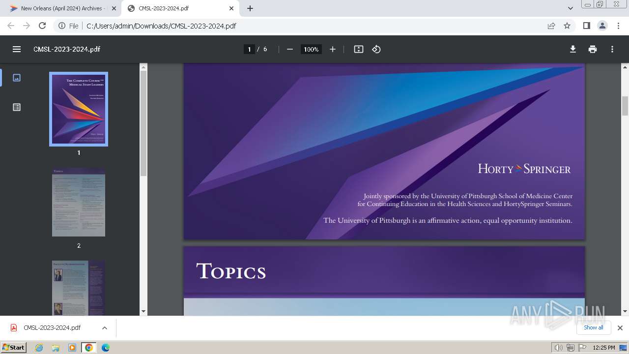Close the CMSL-2023-2024.pdf tab
The height and width of the screenshot is (354, 629).
tap(231, 8)
